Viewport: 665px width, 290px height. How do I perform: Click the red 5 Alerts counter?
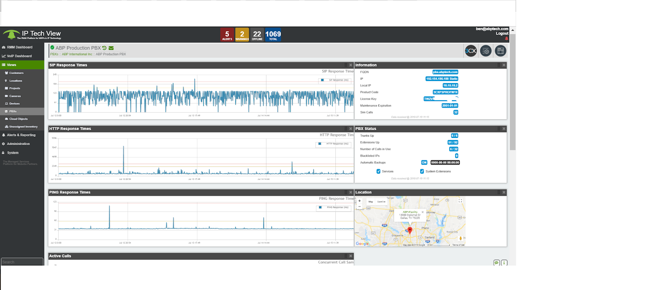tap(227, 35)
